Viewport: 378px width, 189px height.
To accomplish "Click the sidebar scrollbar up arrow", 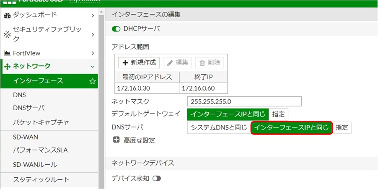I will tap(101, 12).
